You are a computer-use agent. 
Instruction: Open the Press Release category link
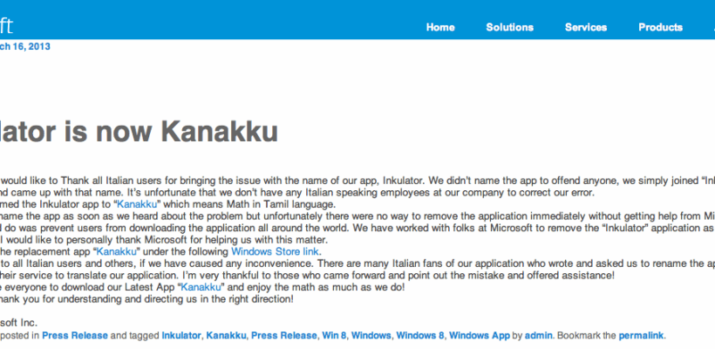75,336
